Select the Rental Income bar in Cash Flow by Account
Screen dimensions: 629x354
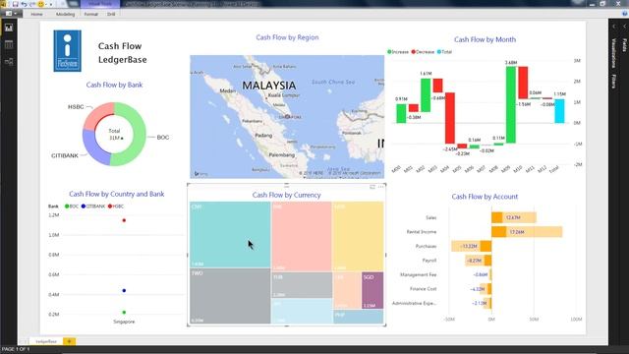(x=527, y=232)
